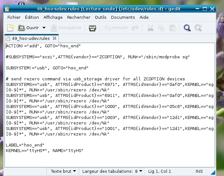The width and height of the screenshot is (224, 176).
Task: Click the rule with idProduct "1001"
Action: click(110, 131)
